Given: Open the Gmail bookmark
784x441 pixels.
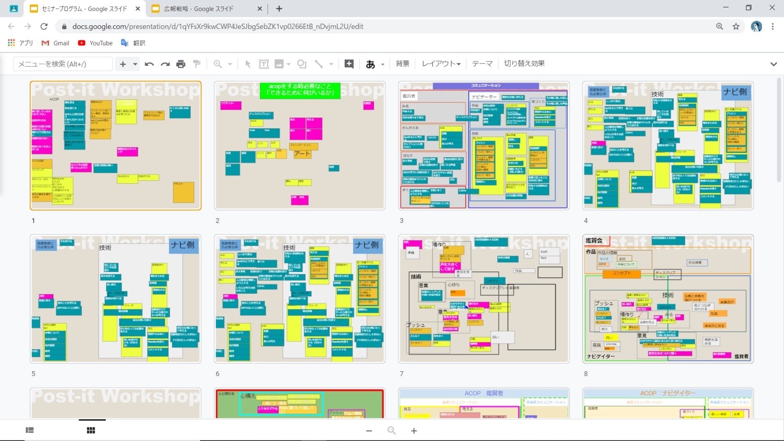Looking at the screenshot, I should 56,43.
